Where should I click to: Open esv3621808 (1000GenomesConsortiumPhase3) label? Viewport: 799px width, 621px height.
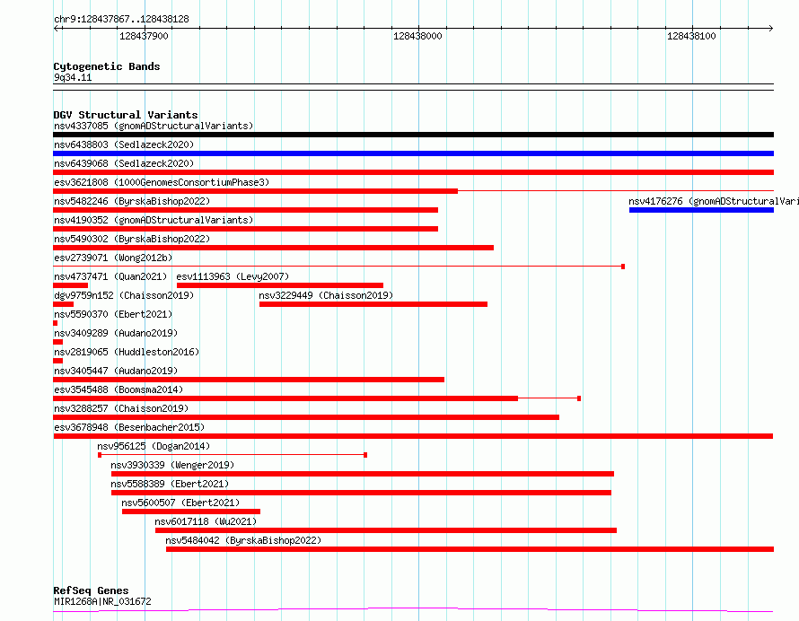162,182
